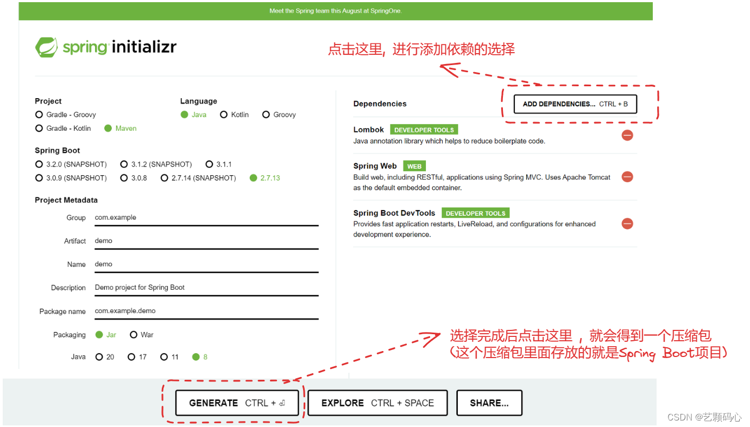The height and width of the screenshot is (427, 750).
Task: Click the Package name input field
Action: tap(206, 311)
